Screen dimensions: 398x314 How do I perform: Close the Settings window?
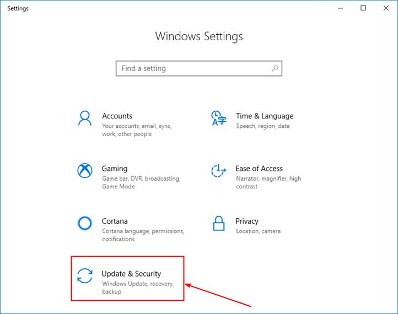point(386,8)
